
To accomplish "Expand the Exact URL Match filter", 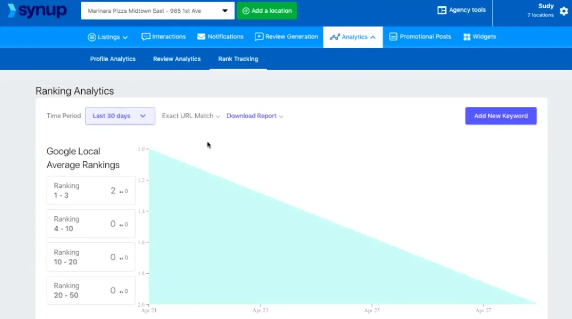I will [x=191, y=116].
